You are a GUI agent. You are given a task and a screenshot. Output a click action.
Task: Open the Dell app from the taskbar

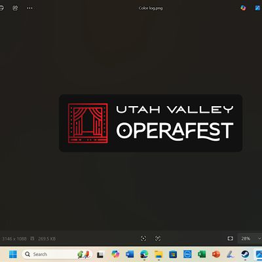tap(187, 254)
